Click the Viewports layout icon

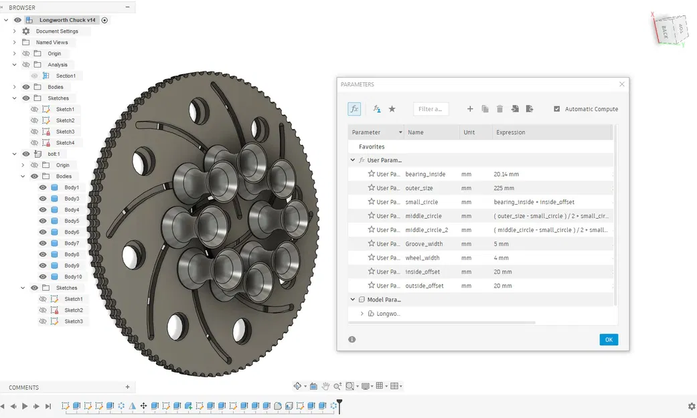(394, 386)
